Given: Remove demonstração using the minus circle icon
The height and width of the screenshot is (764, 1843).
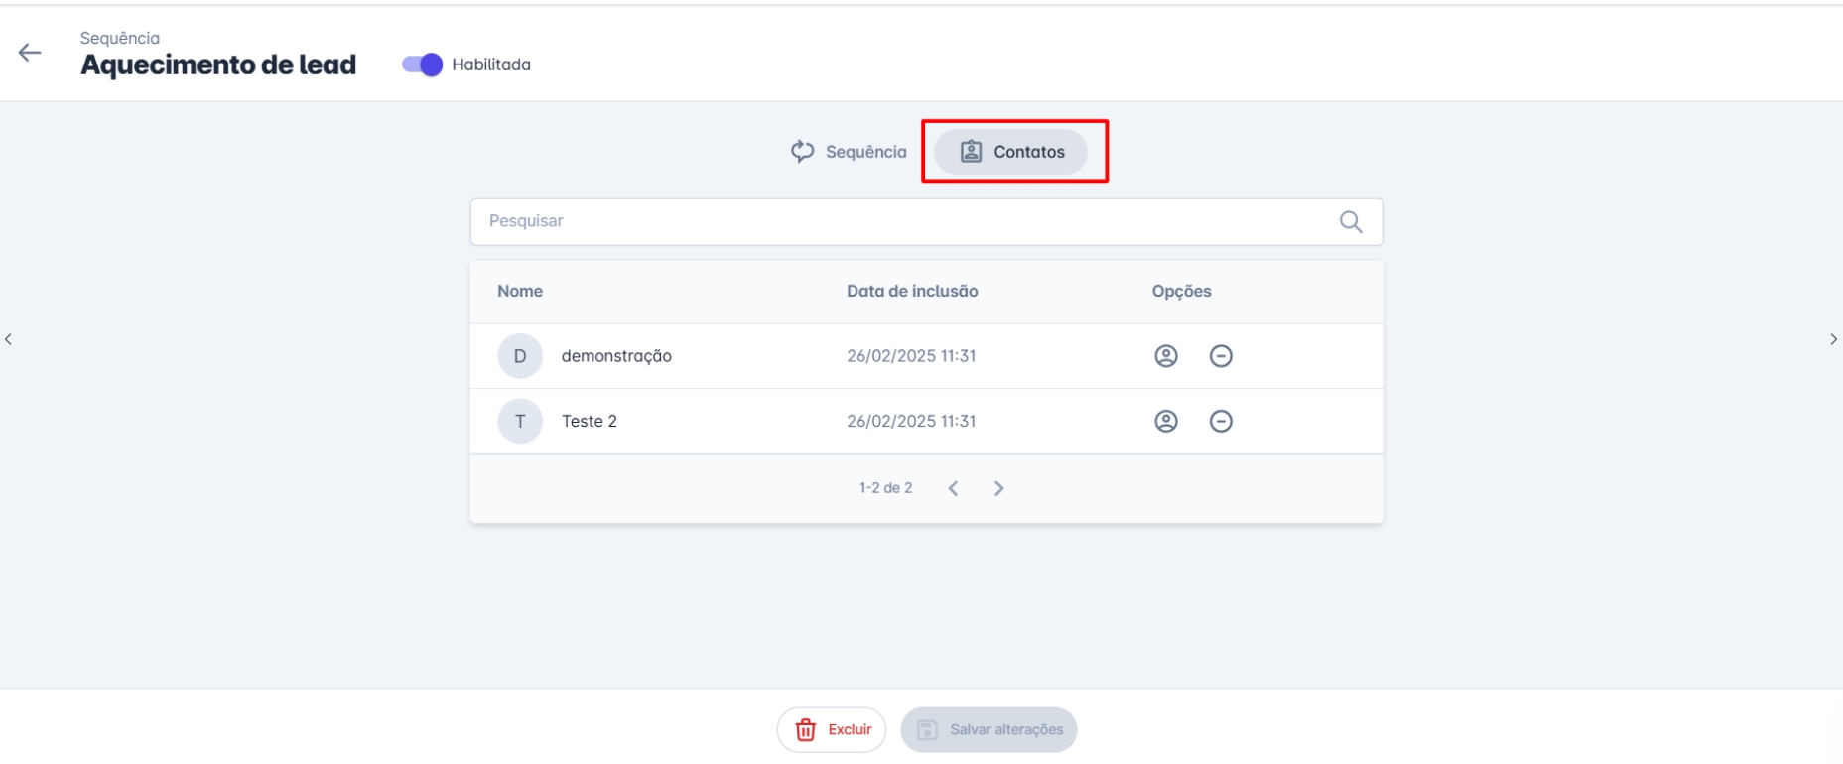Looking at the screenshot, I should coord(1221,356).
